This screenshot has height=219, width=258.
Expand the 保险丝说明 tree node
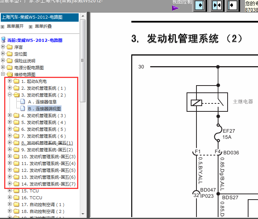(3, 60)
